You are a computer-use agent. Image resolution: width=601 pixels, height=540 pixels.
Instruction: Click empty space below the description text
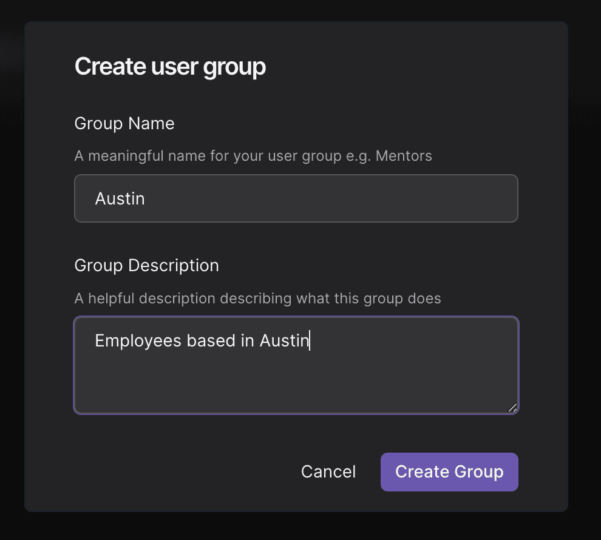(x=296, y=383)
